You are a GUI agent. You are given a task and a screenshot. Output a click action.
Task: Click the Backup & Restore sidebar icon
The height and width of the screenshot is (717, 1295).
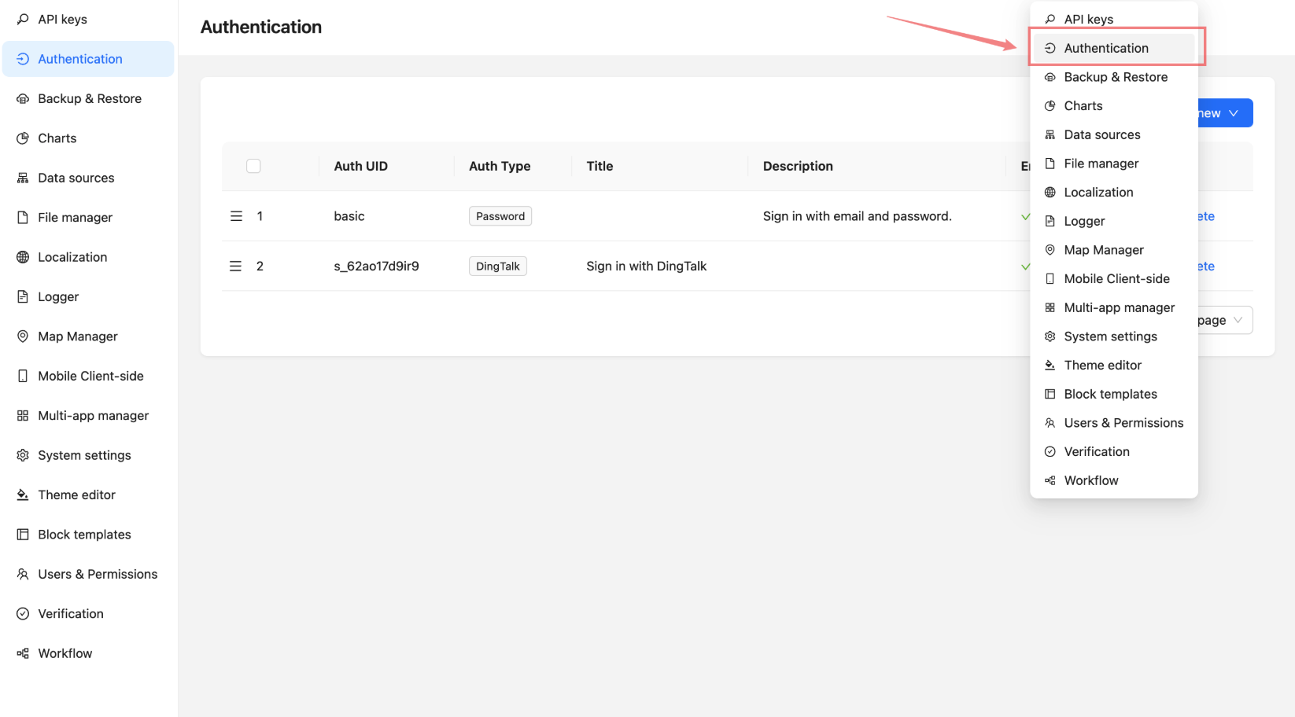tap(23, 99)
